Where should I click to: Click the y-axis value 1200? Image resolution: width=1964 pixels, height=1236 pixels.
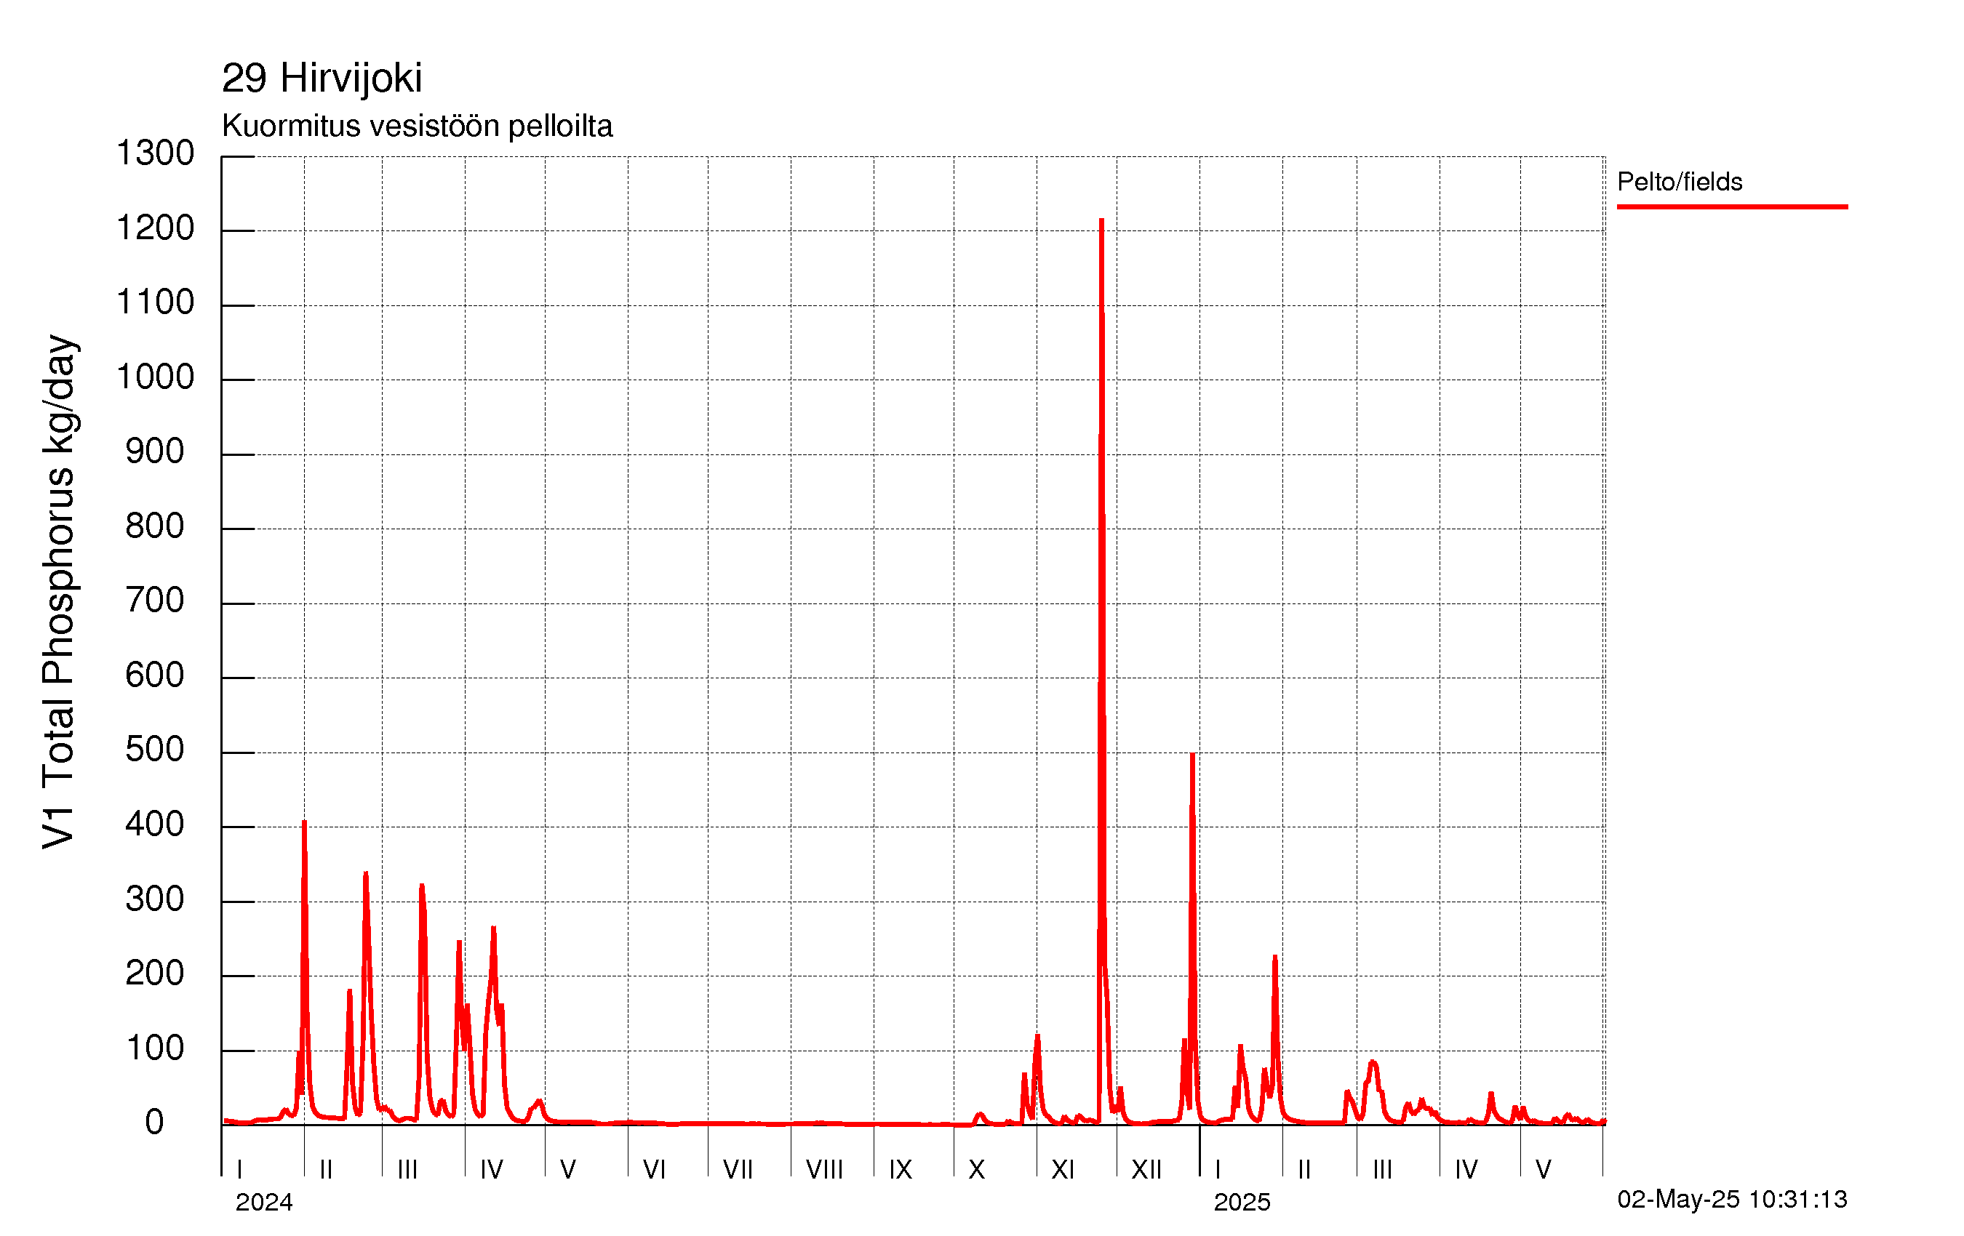tap(155, 228)
